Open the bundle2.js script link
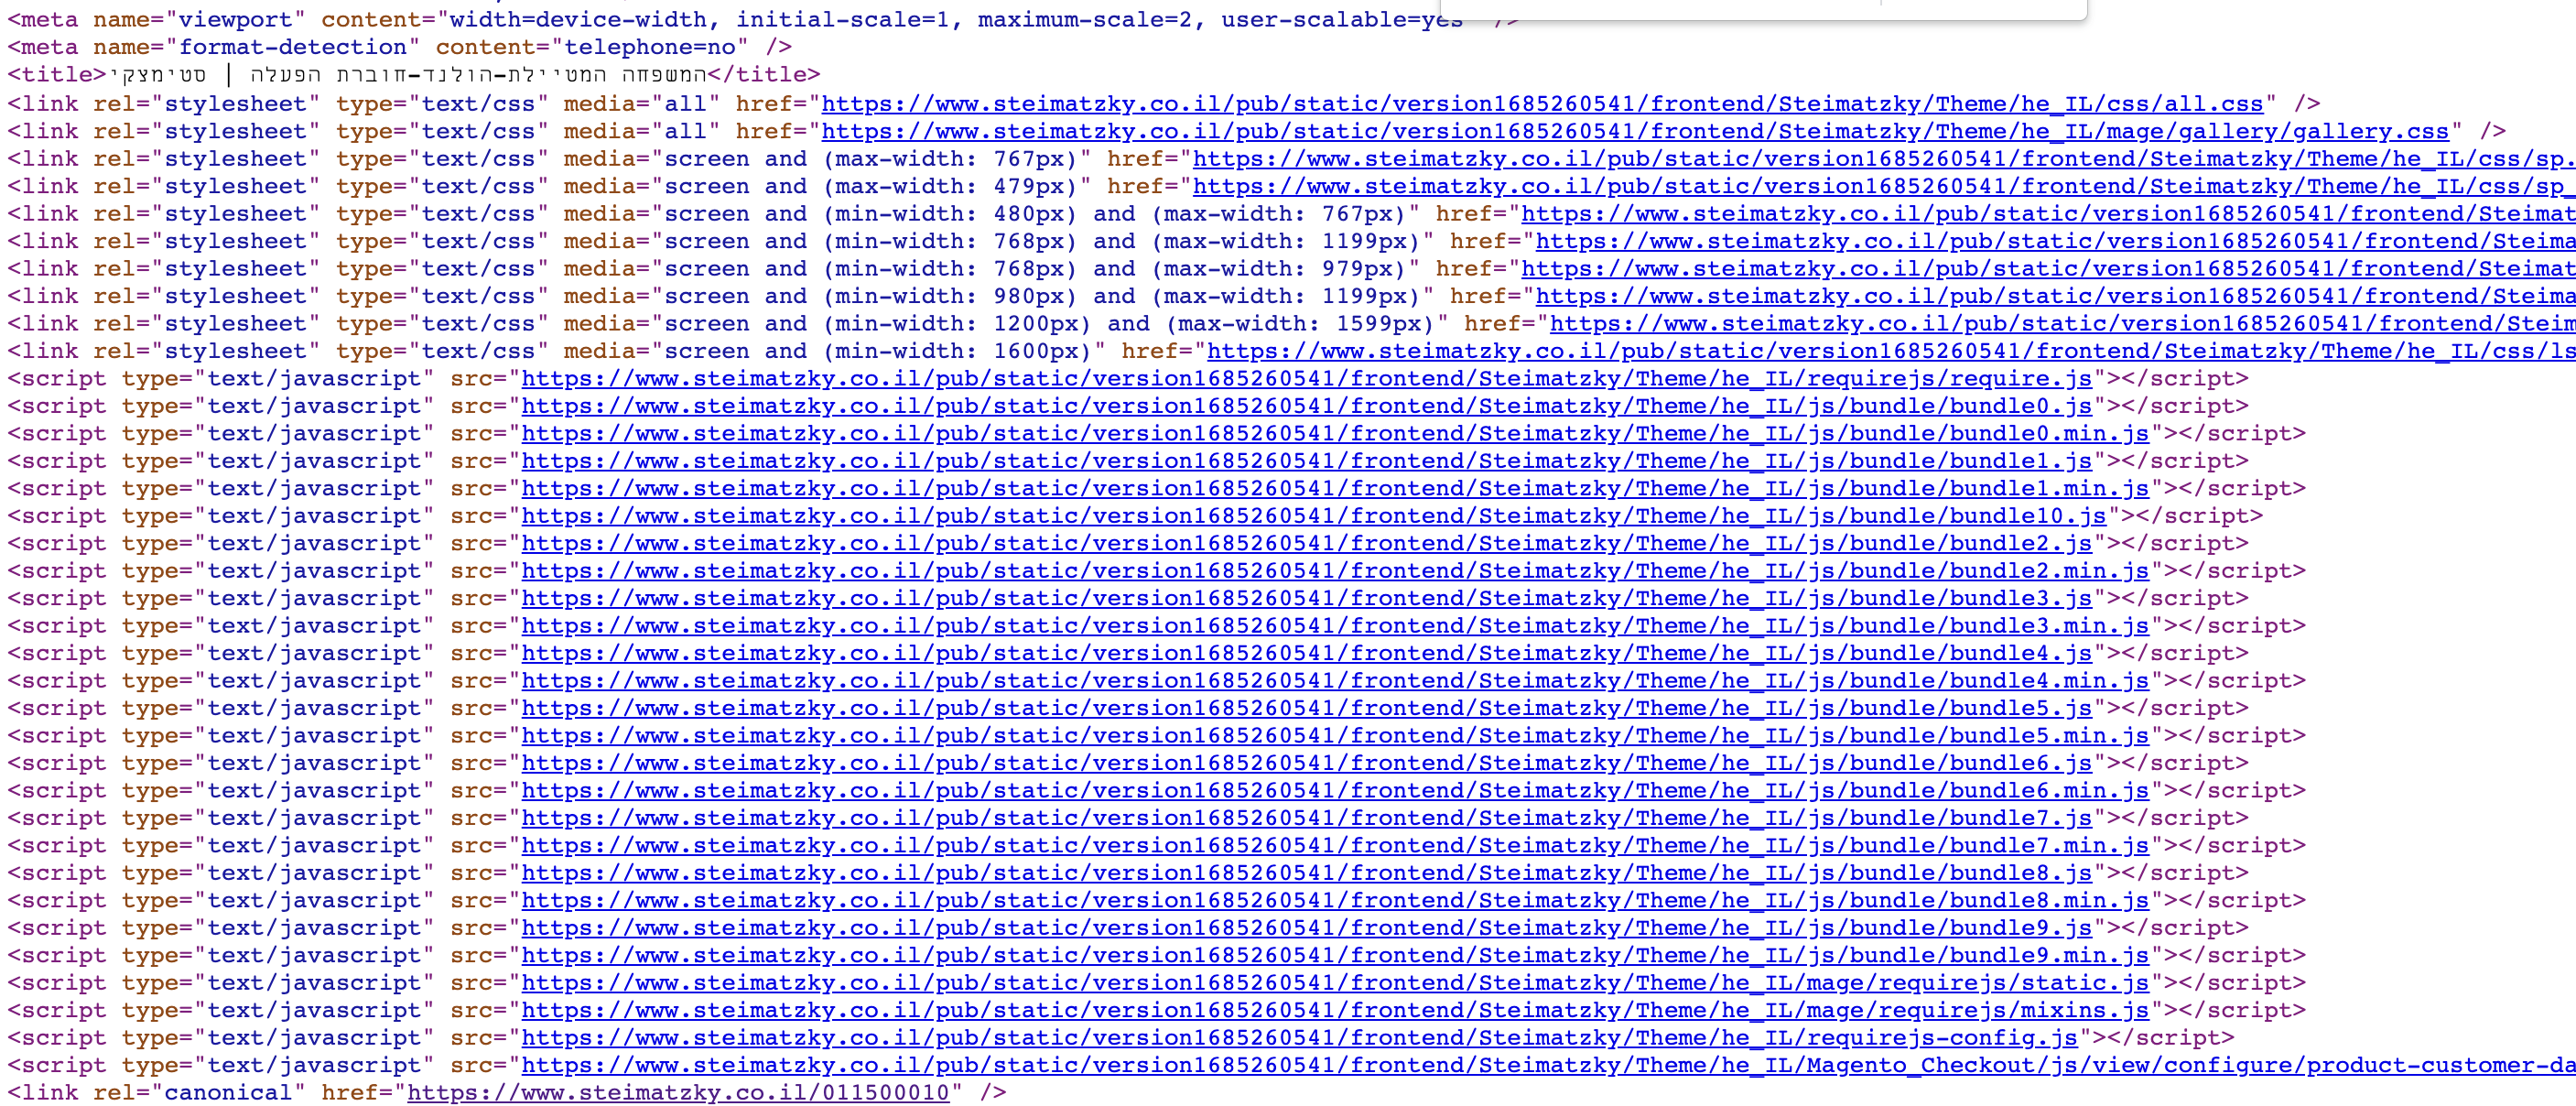Image resolution: width=2576 pixels, height=1106 pixels. tap(1306, 544)
